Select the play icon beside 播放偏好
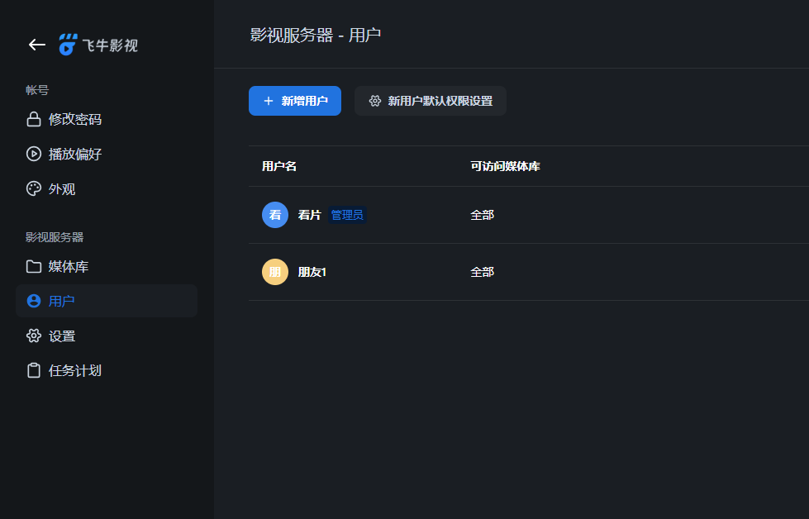 point(33,154)
